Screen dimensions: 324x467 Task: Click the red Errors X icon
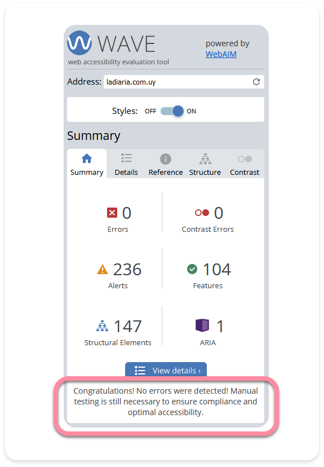[x=112, y=213]
